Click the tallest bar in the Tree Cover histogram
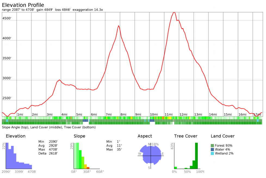This screenshot has height=178, width=266. 196,156
